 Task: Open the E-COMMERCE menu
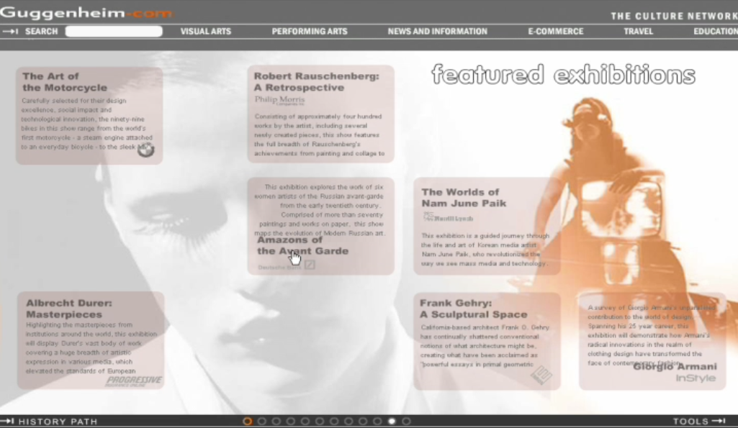pyautogui.click(x=555, y=32)
